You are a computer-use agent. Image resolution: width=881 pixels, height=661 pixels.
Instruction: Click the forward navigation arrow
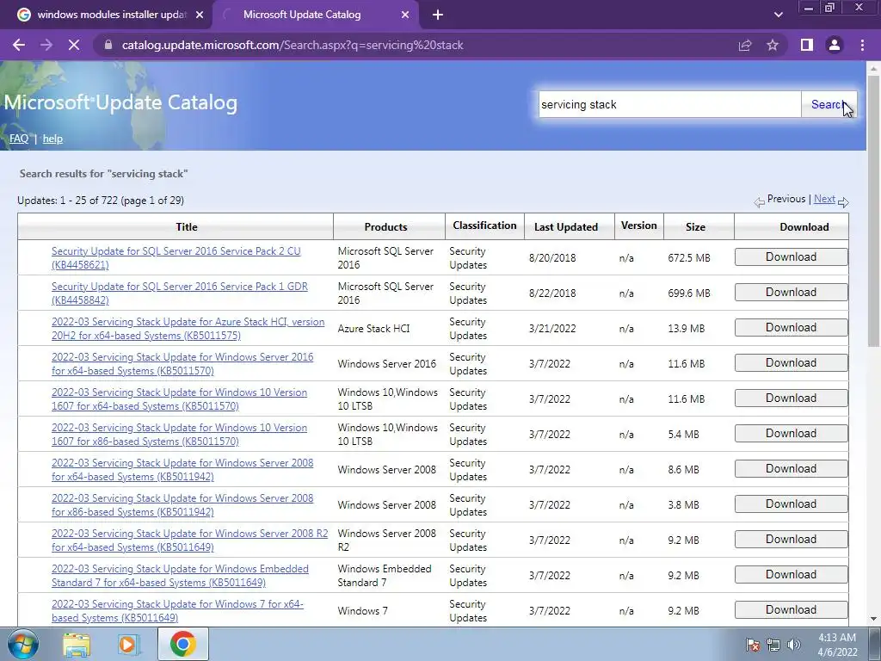46,45
